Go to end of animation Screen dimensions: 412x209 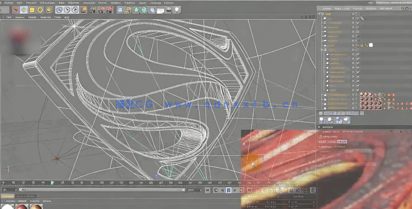tap(249, 190)
